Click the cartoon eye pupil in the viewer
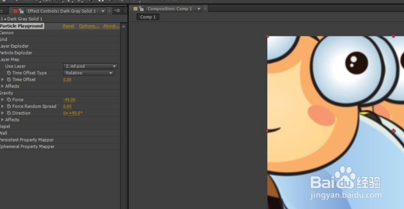This screenshot has width=404, height=209. (357, 63)
